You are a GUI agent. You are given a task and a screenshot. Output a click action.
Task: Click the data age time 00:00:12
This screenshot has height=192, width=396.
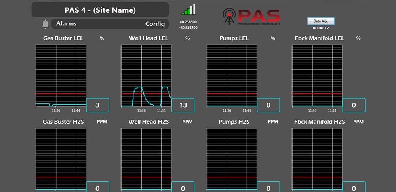(x=321, y=28)
